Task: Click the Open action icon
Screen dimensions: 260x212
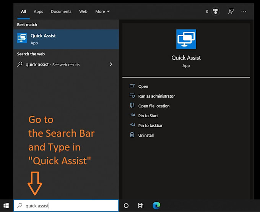Action: [x=132, y=86]
